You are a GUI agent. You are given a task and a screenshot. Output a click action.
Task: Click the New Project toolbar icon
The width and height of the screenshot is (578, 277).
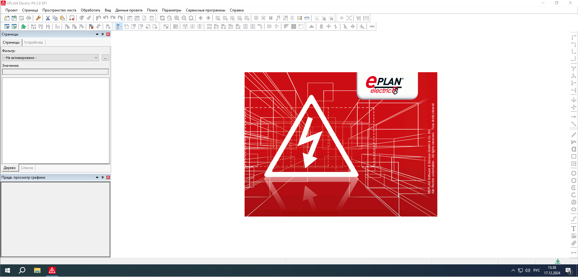(x=7, y=18)
